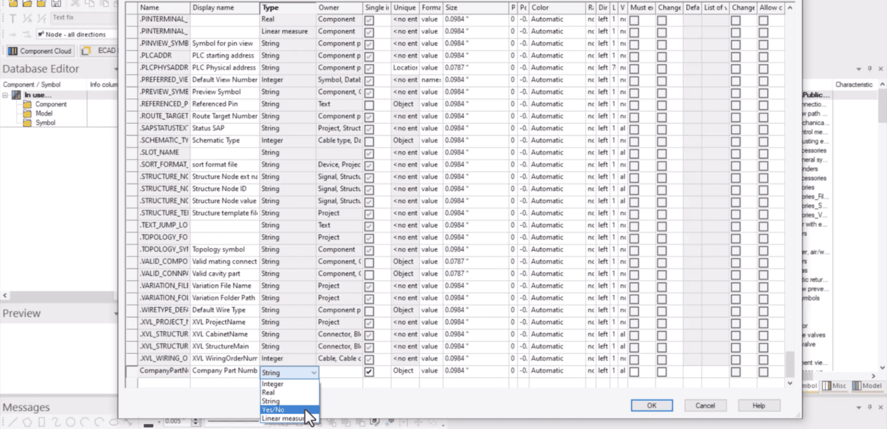Toggle Single instance for .SCHEMATIC_TY row

(369, 141)
